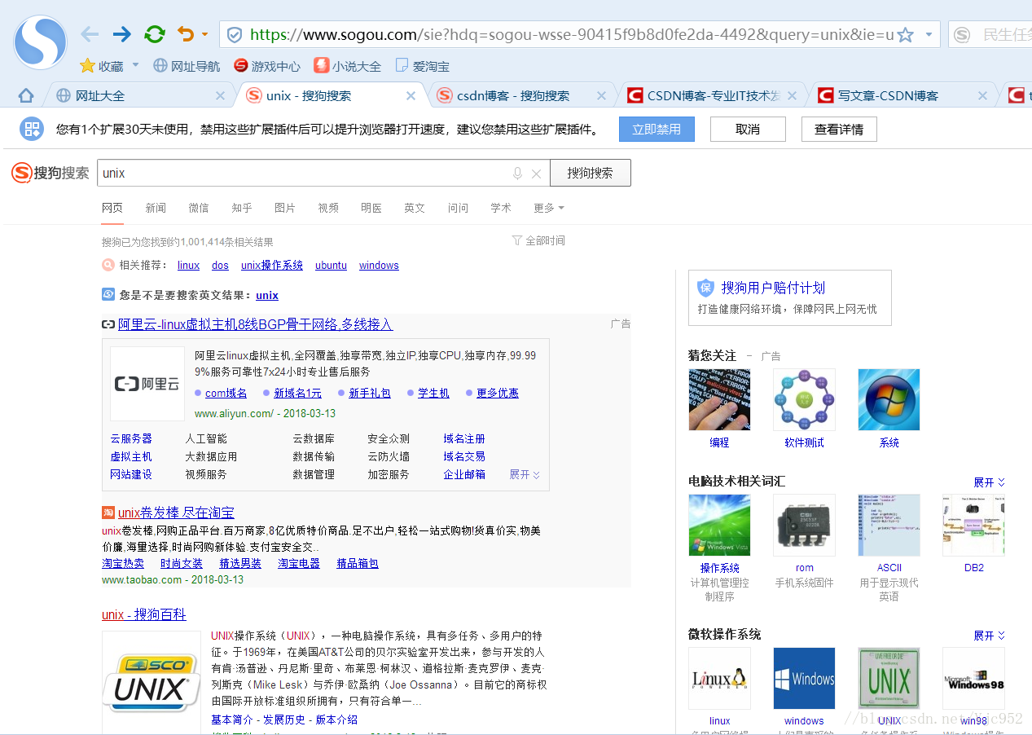Open the 全部时间 time filter
Image resolution: width=1032 pixels, height=735 pixels.
[x=538, y=240]
